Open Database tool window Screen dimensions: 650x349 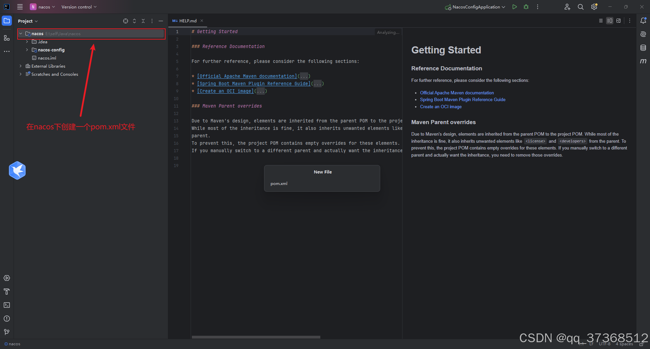(643, 48)
